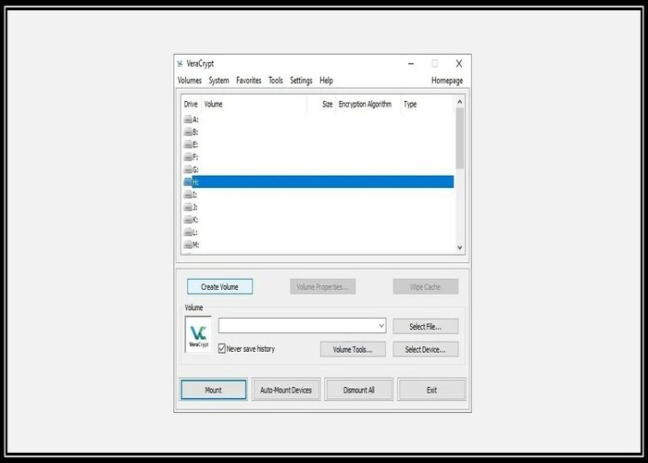Click the Create Volume button
The height and width of the screenshot is (463, 648).
click(220, 286)
